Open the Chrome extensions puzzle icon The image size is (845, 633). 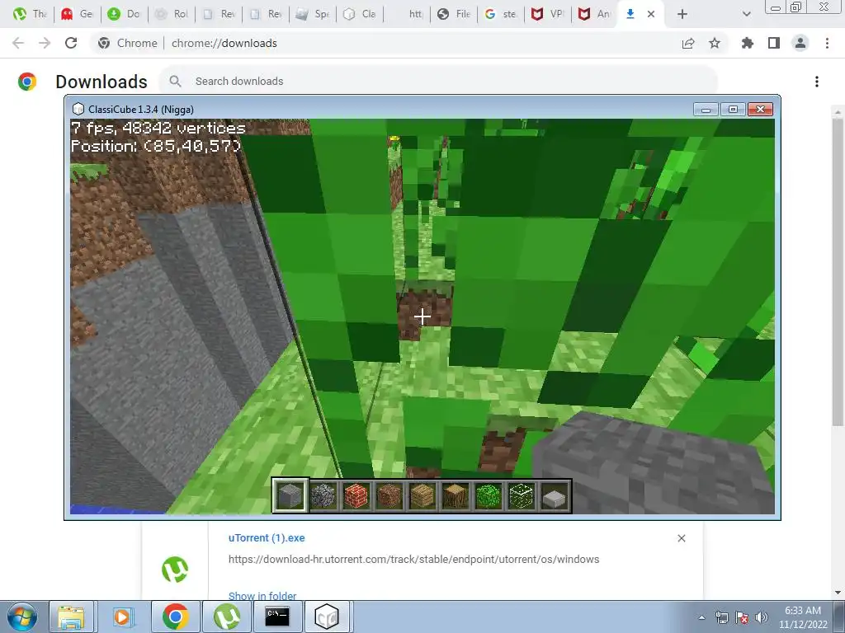(748, 43)
